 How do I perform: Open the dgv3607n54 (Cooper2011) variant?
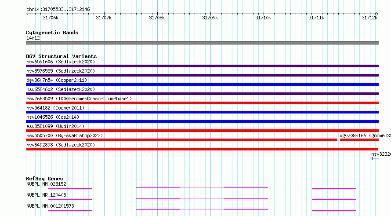tap(57, 80)
